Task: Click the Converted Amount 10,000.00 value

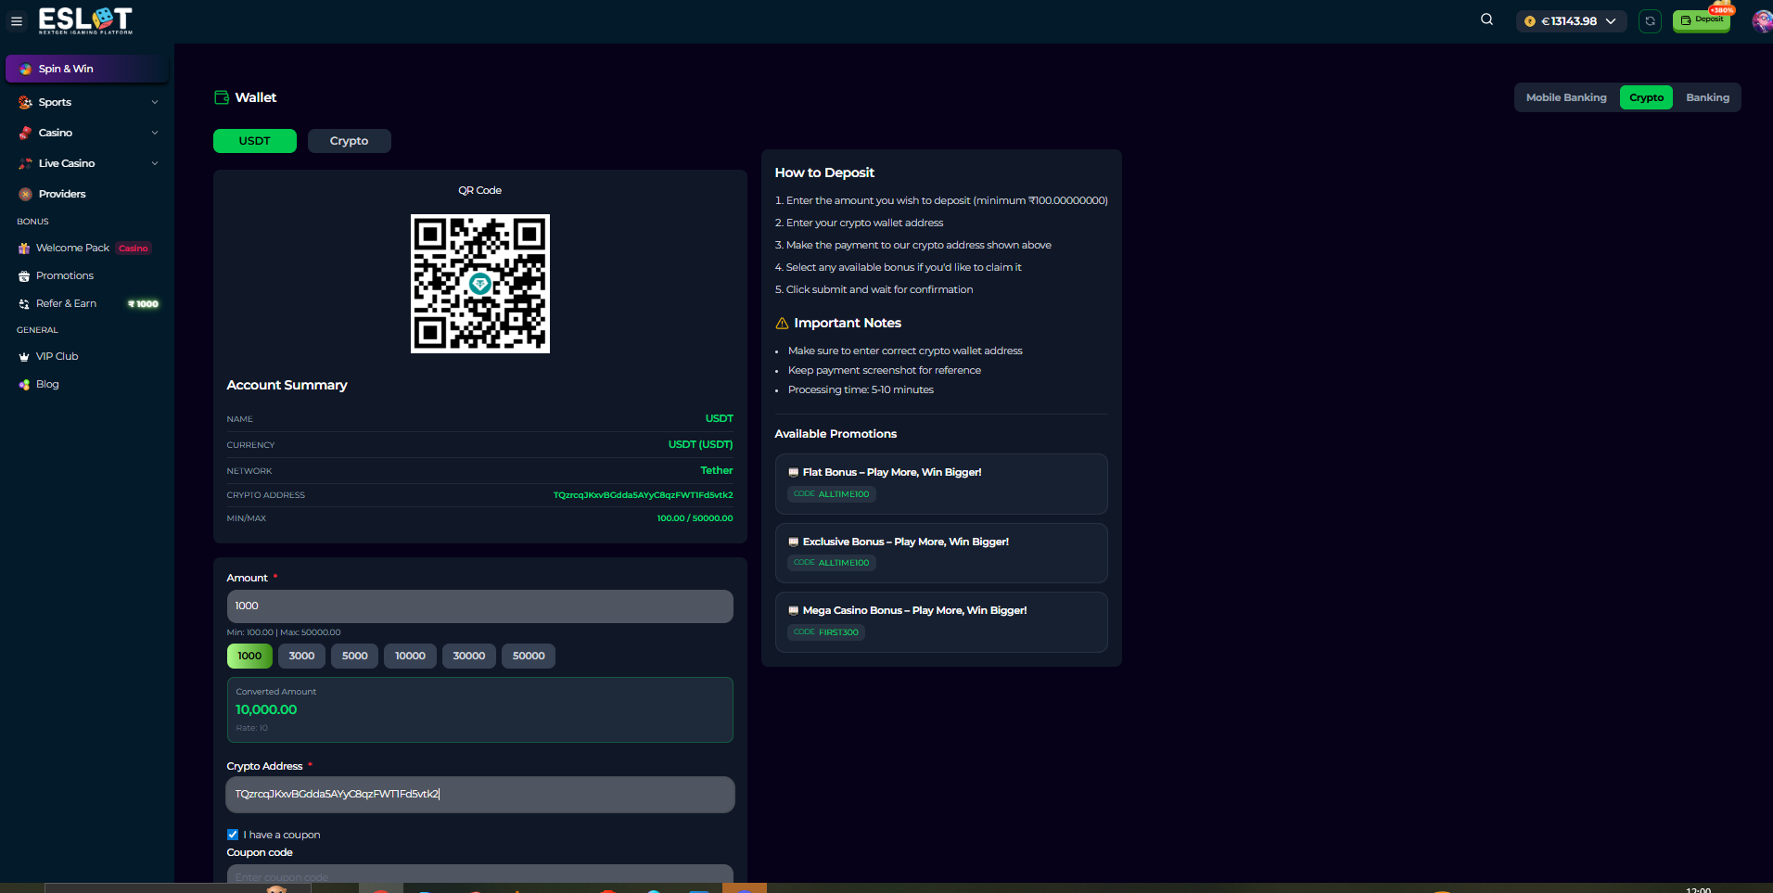Action: 266,709
